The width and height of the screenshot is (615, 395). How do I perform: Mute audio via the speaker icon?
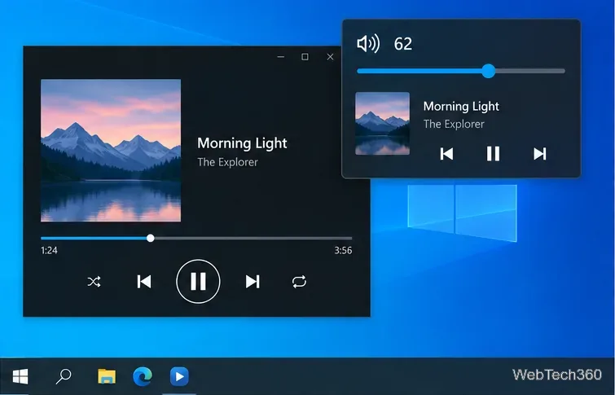point(368,43)
